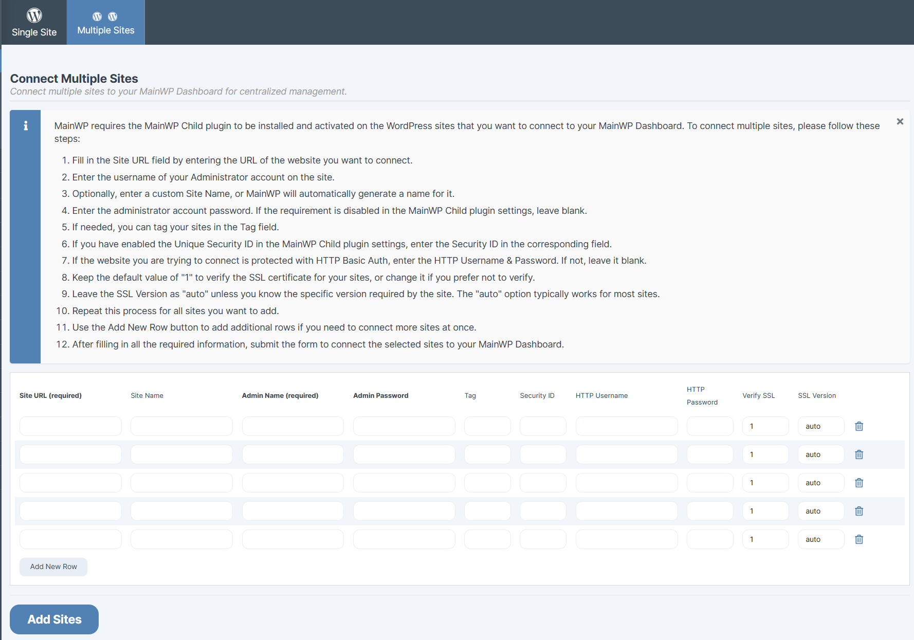Click the trash icon on the first row

point(859,426)
